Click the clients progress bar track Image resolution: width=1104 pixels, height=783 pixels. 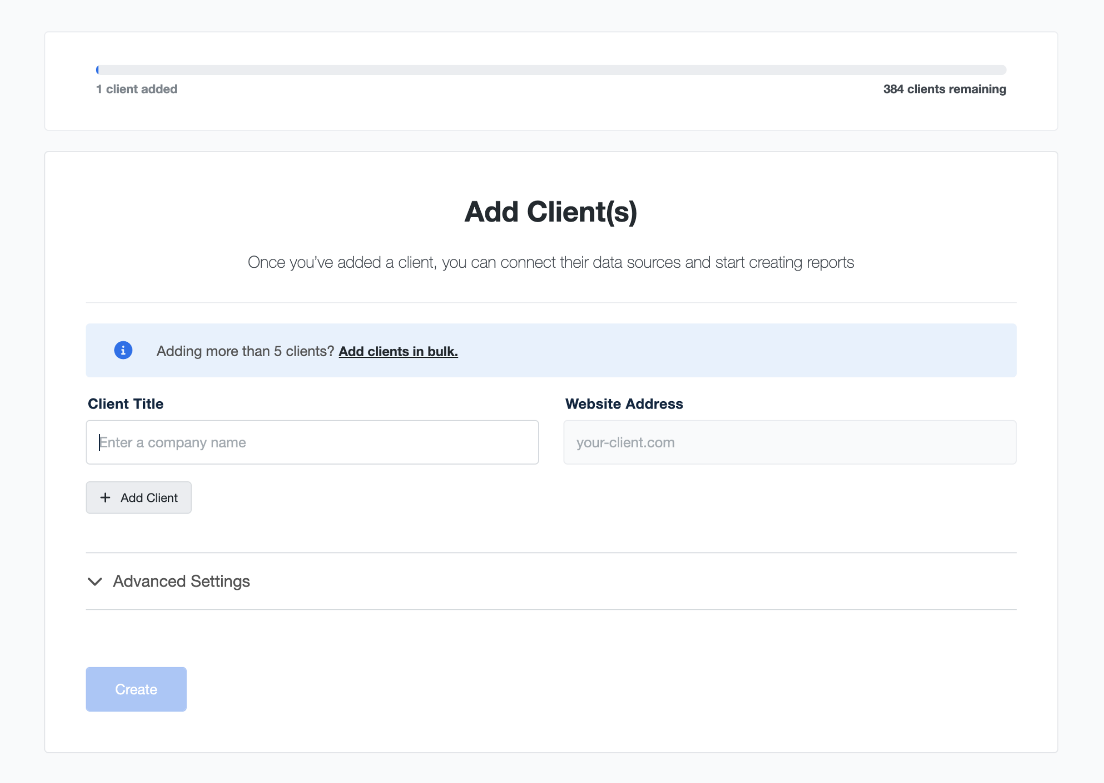click(x=551, y=70)
